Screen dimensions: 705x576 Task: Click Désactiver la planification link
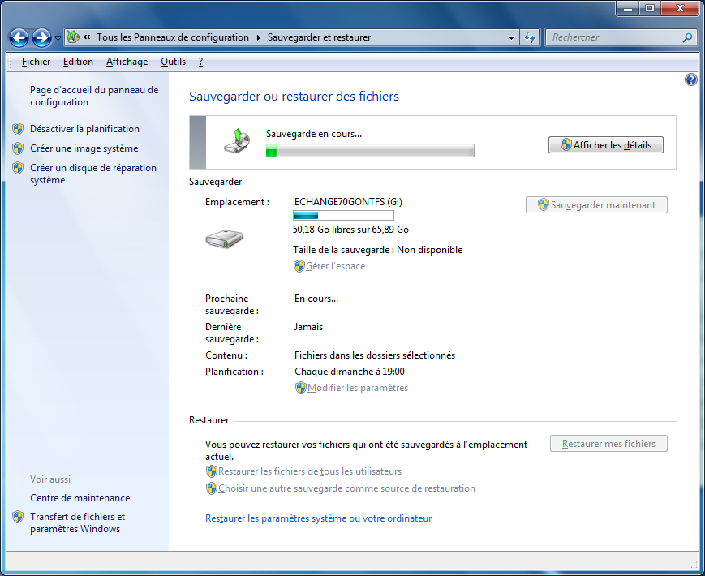pos(84,129)
